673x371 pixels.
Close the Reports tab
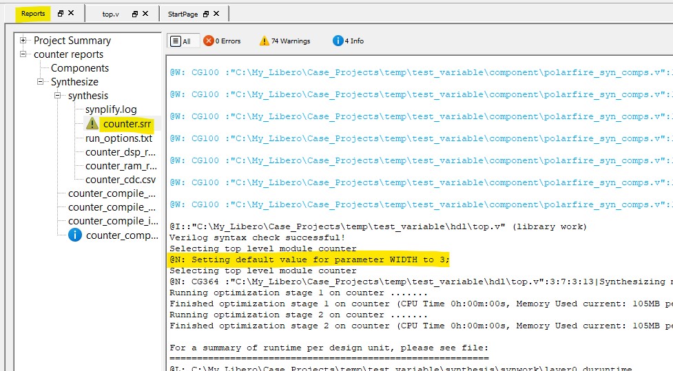tap(71, 14)
